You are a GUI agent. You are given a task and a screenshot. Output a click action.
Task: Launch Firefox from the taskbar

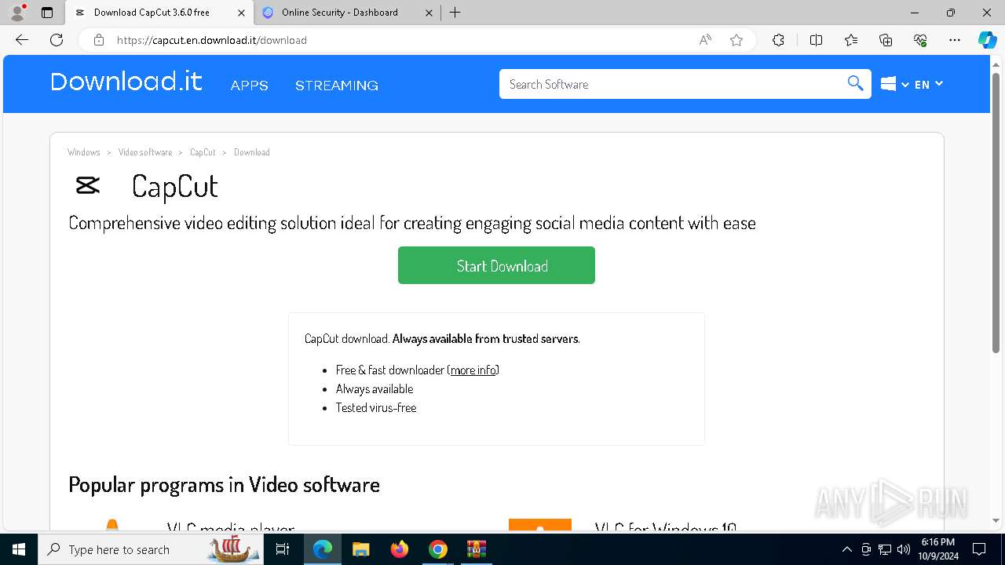point(400,549)
